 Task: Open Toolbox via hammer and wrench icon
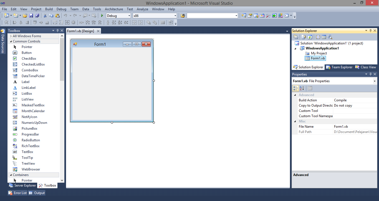tap(268, 16)
